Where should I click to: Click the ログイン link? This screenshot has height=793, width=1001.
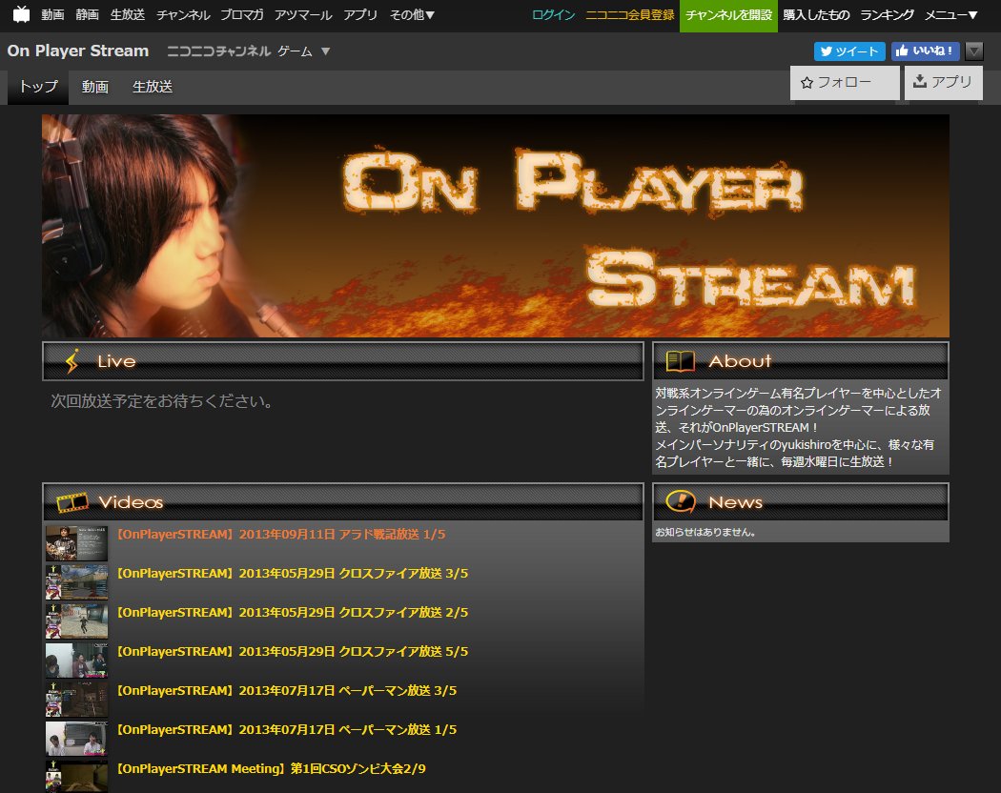[x=553, y=15]
